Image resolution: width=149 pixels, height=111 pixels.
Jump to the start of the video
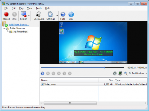pos(64,73)
